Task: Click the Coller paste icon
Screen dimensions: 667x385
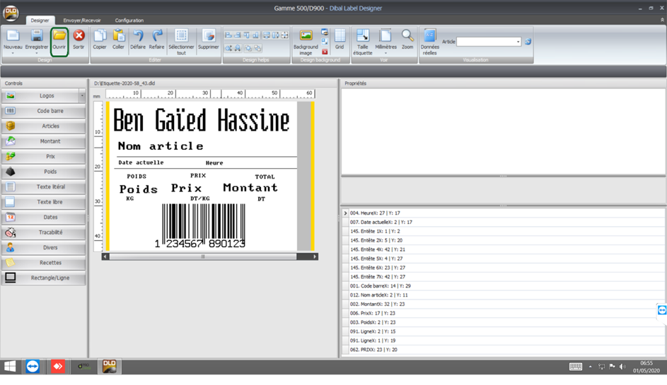Action: [x=118, y=36]
